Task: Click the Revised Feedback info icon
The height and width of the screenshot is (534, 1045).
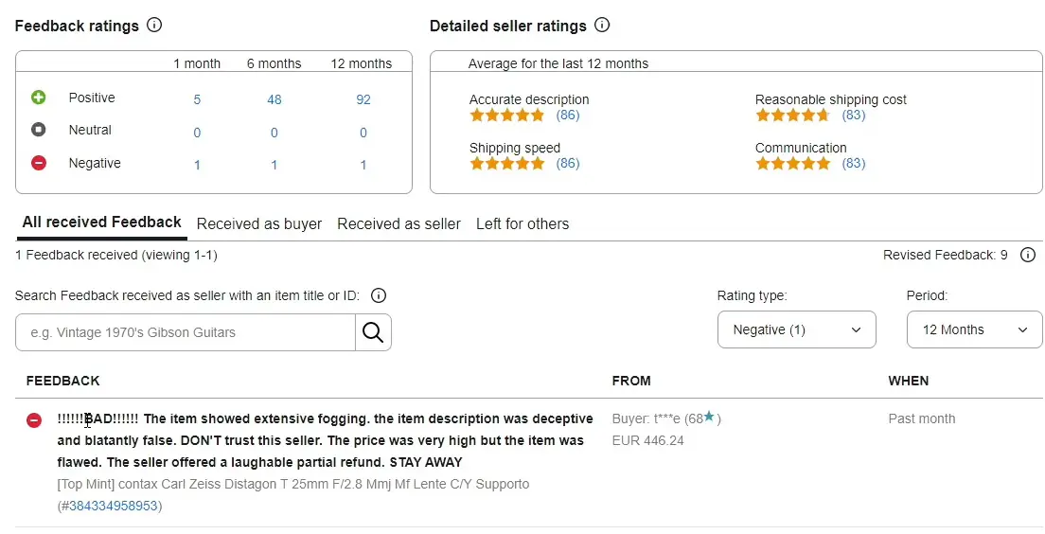Action: (1028, 255)
